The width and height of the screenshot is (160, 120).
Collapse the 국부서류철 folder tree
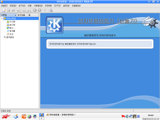point(2,18)
